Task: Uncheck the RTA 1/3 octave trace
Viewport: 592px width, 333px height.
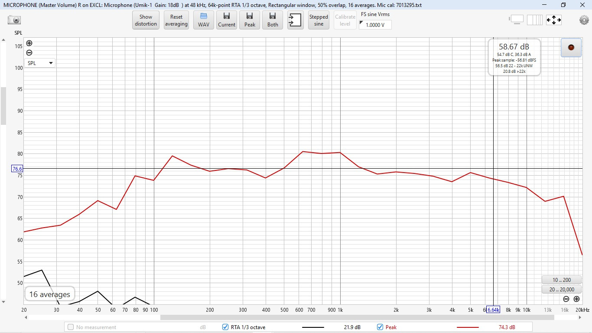Action: [x=225, y=327]
